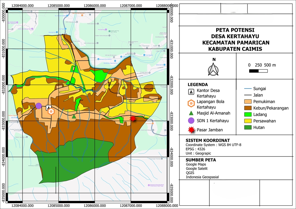The width and height of the screenshot is (296, 209).
Task: Enable the Hutan legend entry
Action: pyautogui.click(x=249, y=127)
